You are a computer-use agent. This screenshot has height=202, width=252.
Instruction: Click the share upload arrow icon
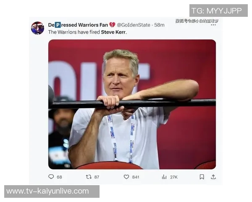213,177
